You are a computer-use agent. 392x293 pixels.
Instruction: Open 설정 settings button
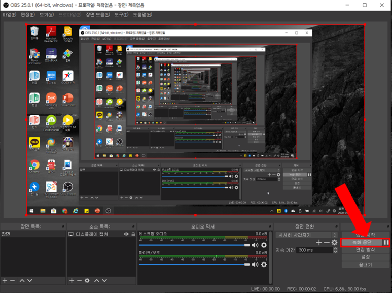point(365,257)
